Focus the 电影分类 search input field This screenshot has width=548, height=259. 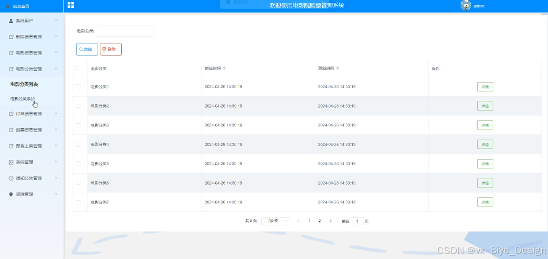click(x=125, y=31)
